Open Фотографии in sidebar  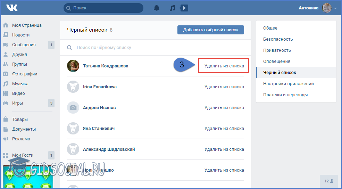point(25,74)
